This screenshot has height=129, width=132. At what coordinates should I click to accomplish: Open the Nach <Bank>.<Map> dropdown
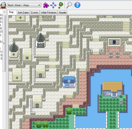tap(24, 5)
